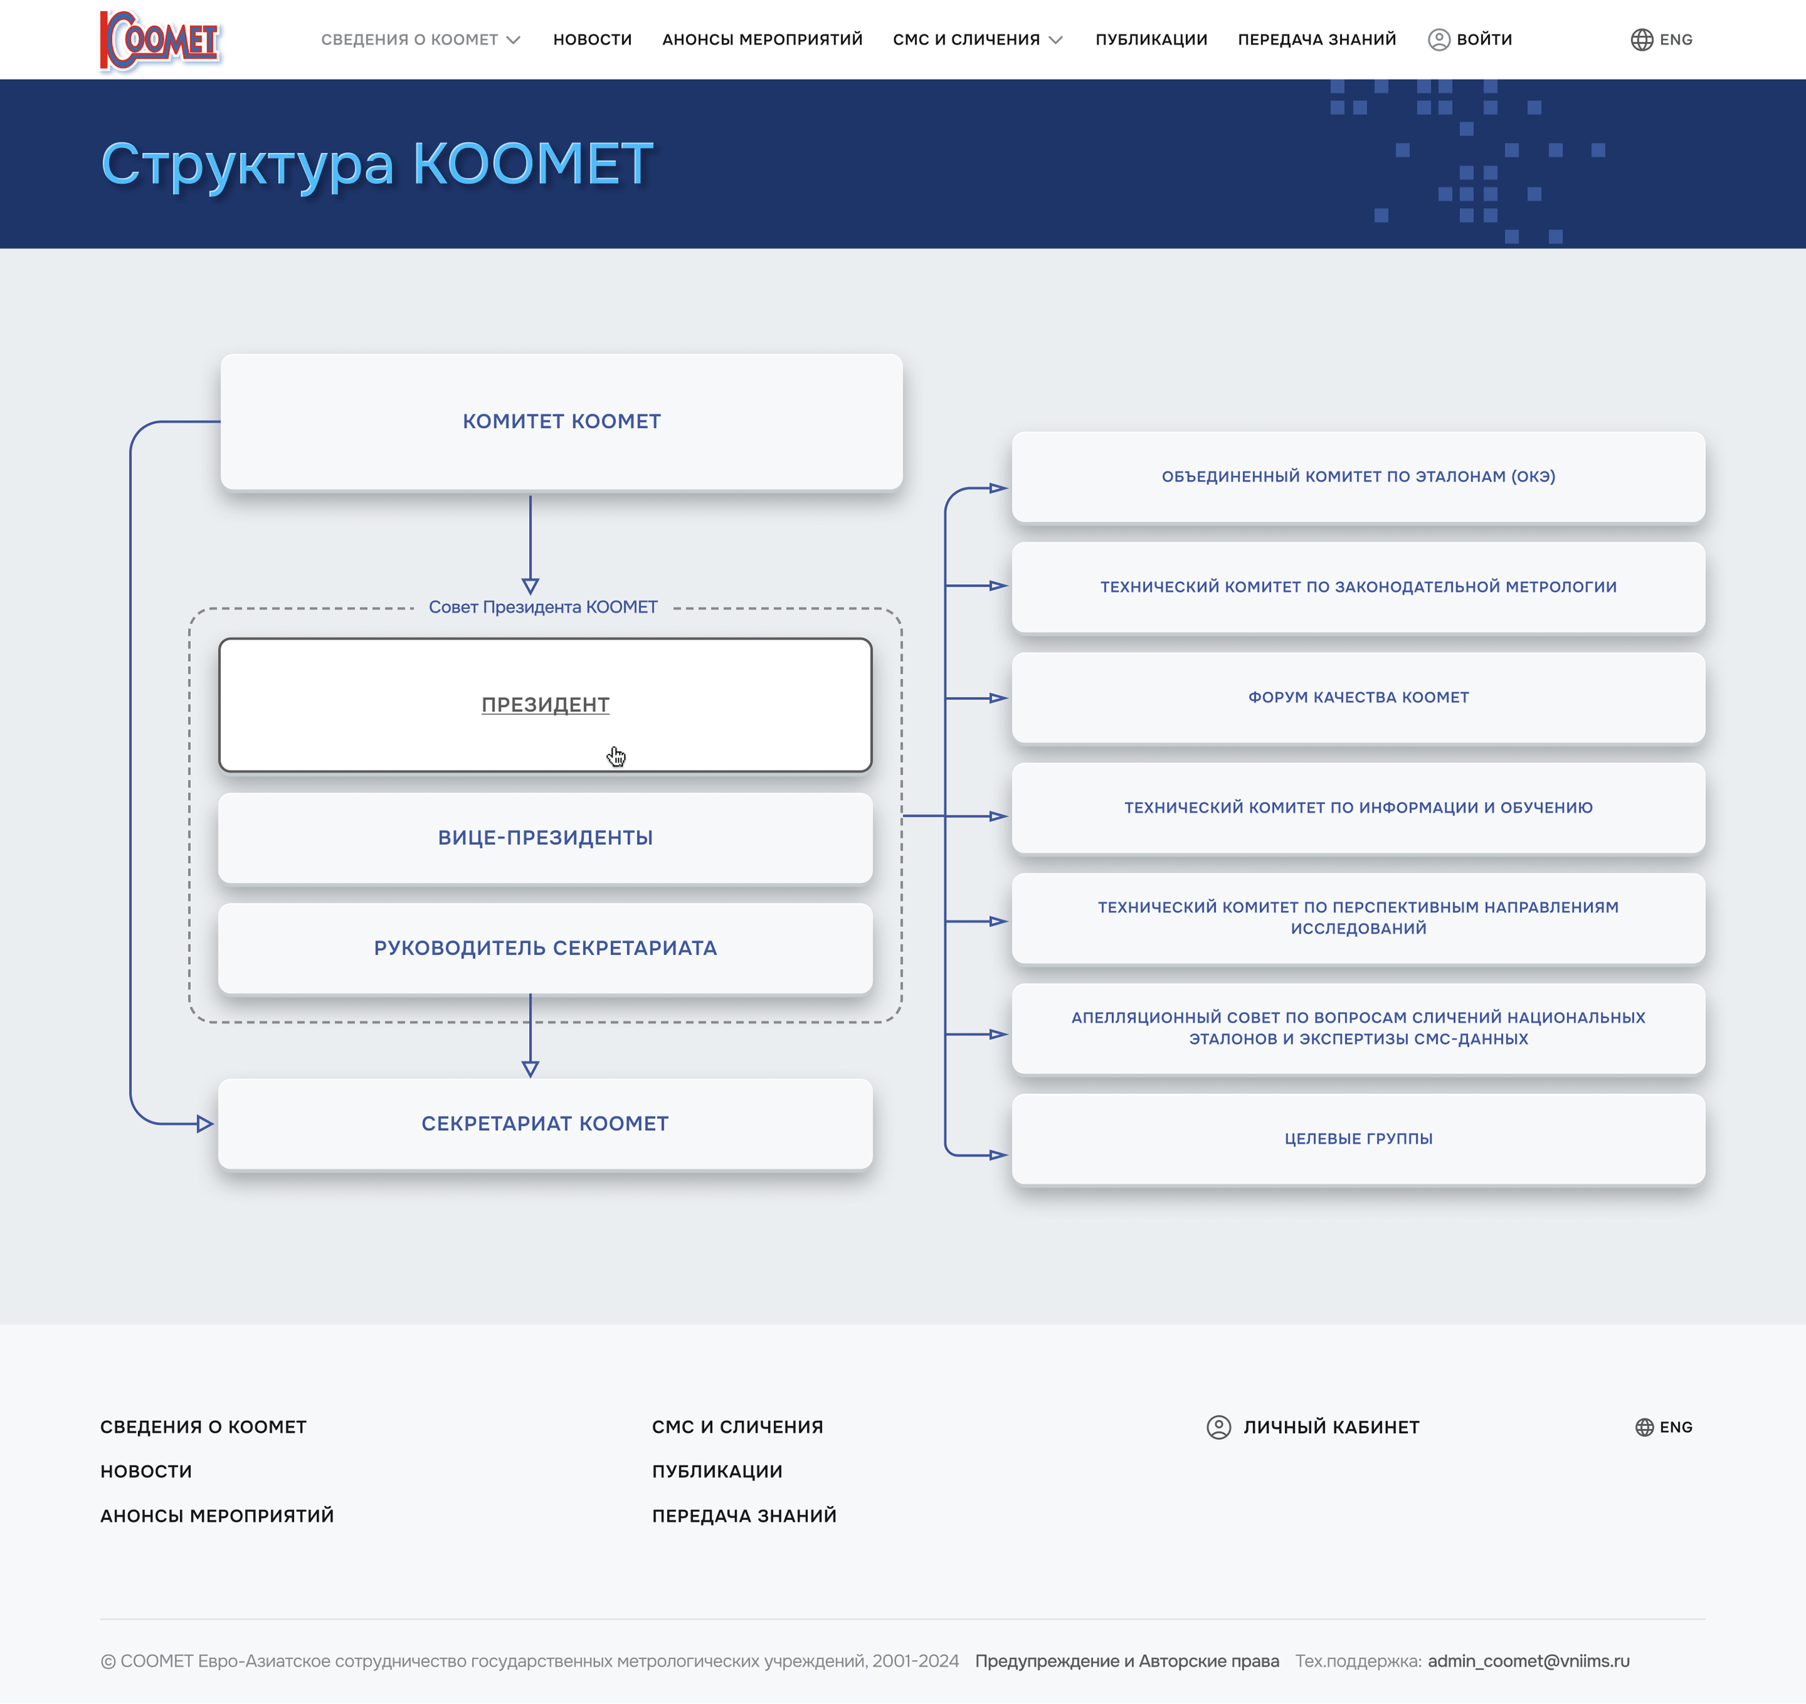Click the footer globe language icon
1806x1704 pixels.
1644,1427
